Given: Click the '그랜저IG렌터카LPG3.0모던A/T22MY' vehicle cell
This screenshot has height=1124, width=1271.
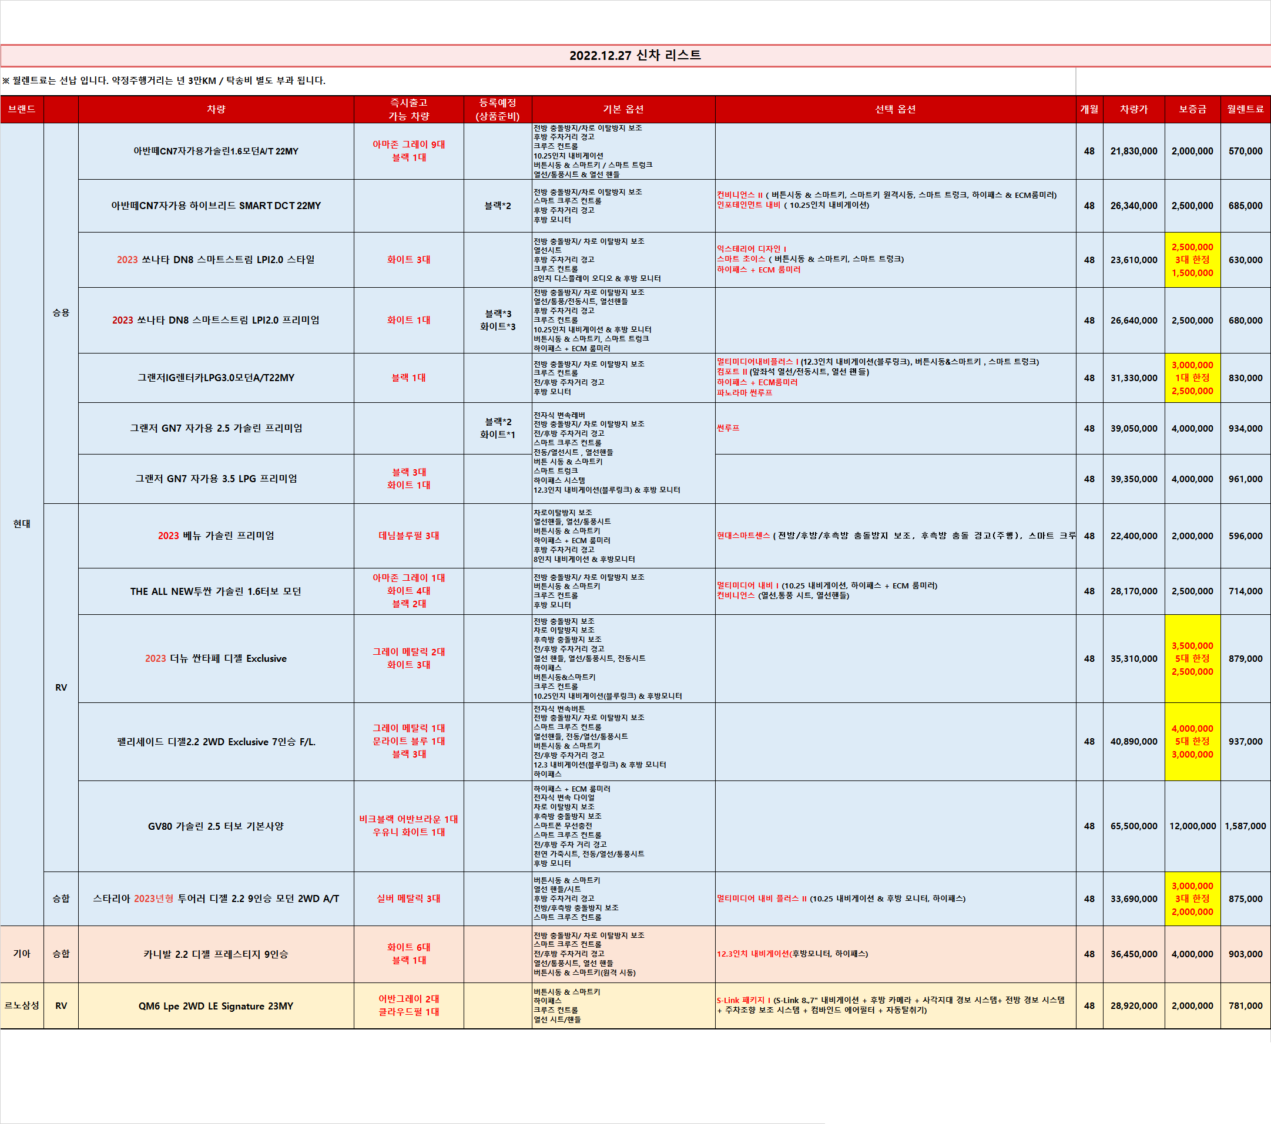Looking at the screenshot, I should coord(216,378).
